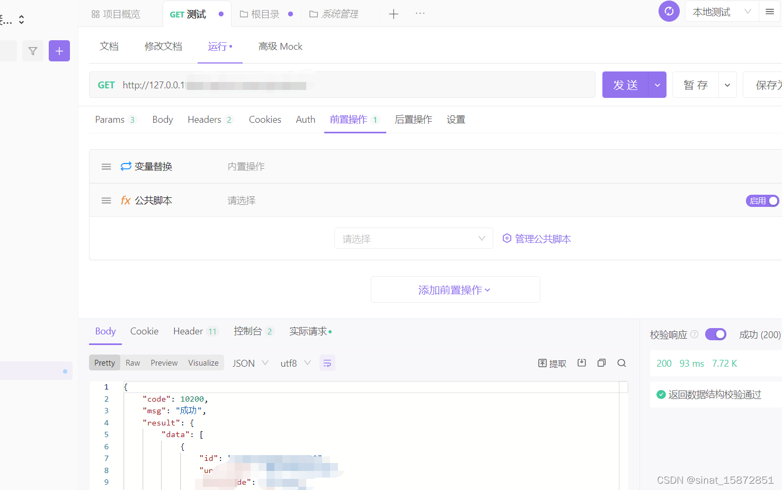This screenshot has width=782, height=490.
Task: Click the 提取 extract button
Action: point(552,363)
